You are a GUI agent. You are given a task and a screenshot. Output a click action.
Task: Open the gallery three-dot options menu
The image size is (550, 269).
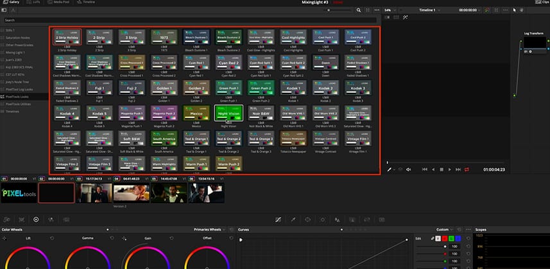pyautogui.click(x=377, y=10)
